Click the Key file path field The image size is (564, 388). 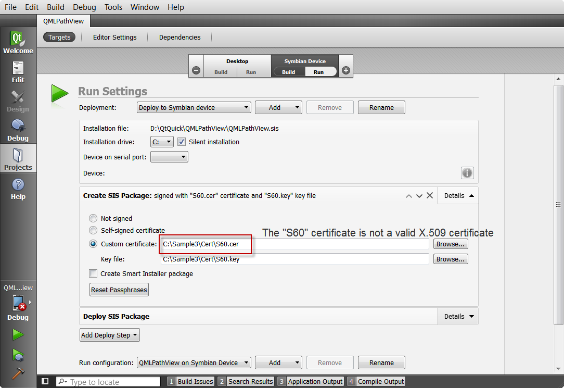(x=294, y=259)
